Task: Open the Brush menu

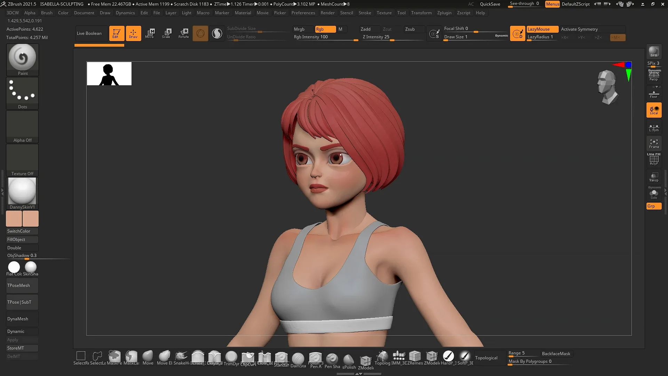Action: point(46,13)
